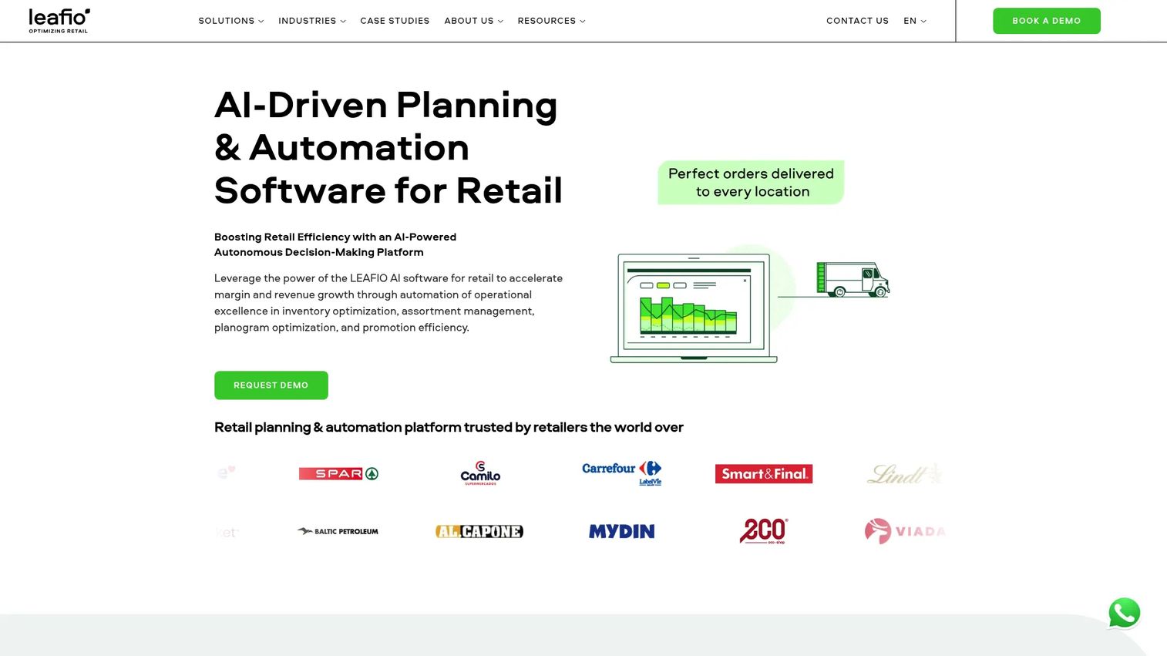
Task: Click the SPAR retailer logo
Action: click(338, 473)
